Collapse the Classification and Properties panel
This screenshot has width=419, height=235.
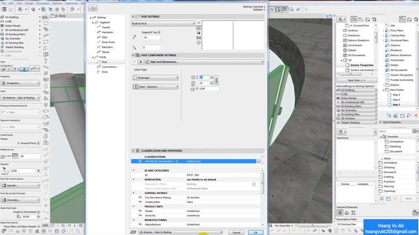pos(133,151)
